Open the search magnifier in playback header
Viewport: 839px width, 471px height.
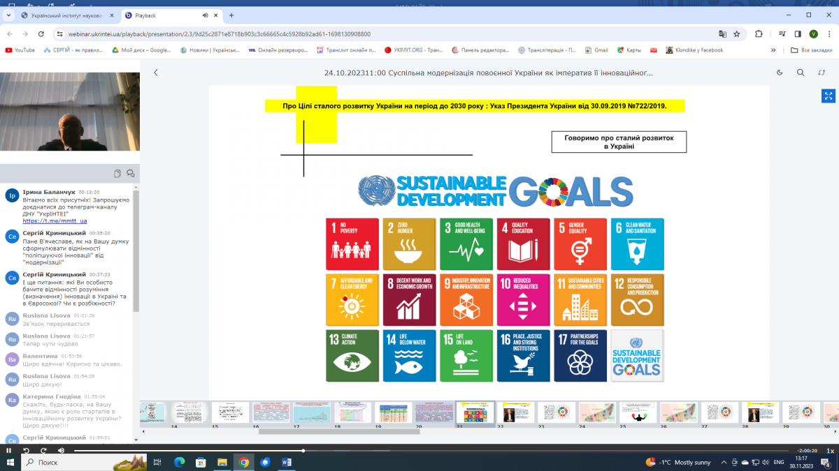[801, 73]
